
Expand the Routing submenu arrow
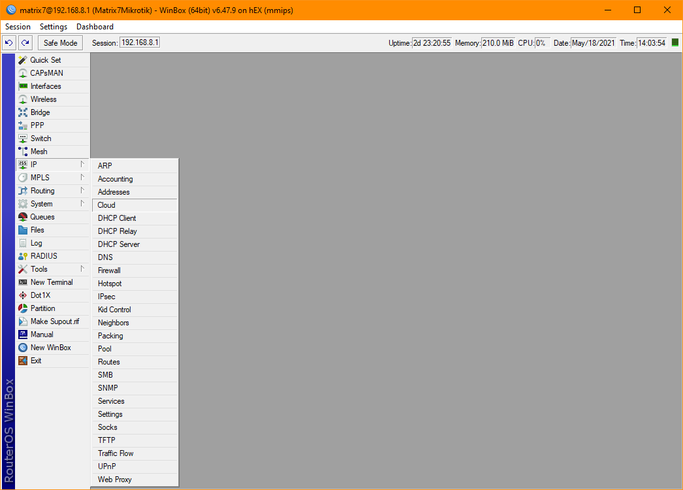82,191
